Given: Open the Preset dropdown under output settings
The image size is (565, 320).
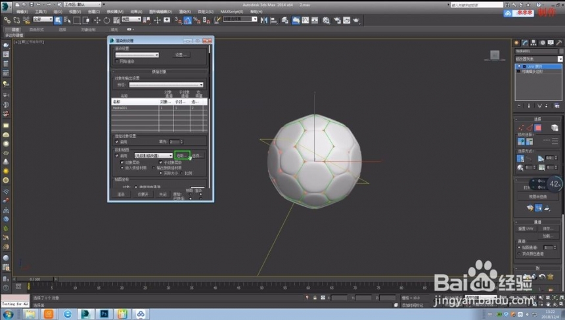Looking at the screenshot, I should tap(166, 85).
